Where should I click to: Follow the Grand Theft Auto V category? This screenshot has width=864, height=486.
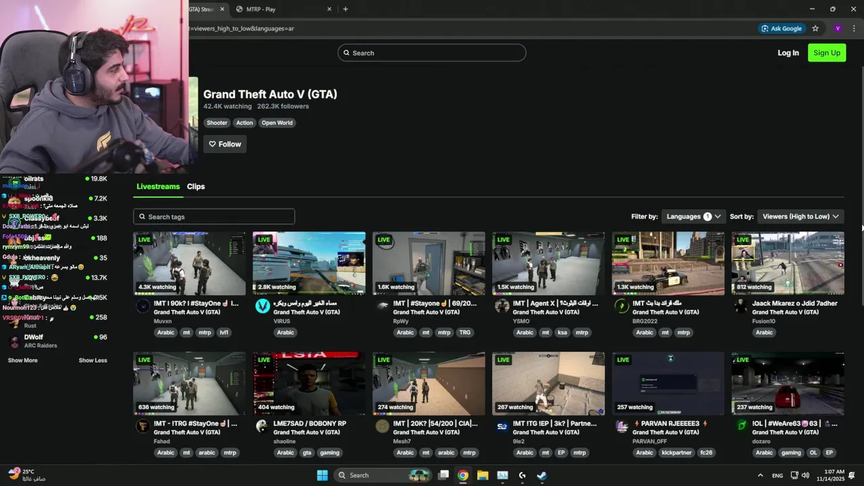pyautogui.click(x=225, y=144)
